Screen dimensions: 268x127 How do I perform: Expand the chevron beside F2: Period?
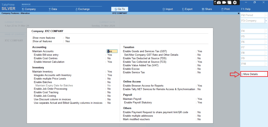(x=266, y=15)
